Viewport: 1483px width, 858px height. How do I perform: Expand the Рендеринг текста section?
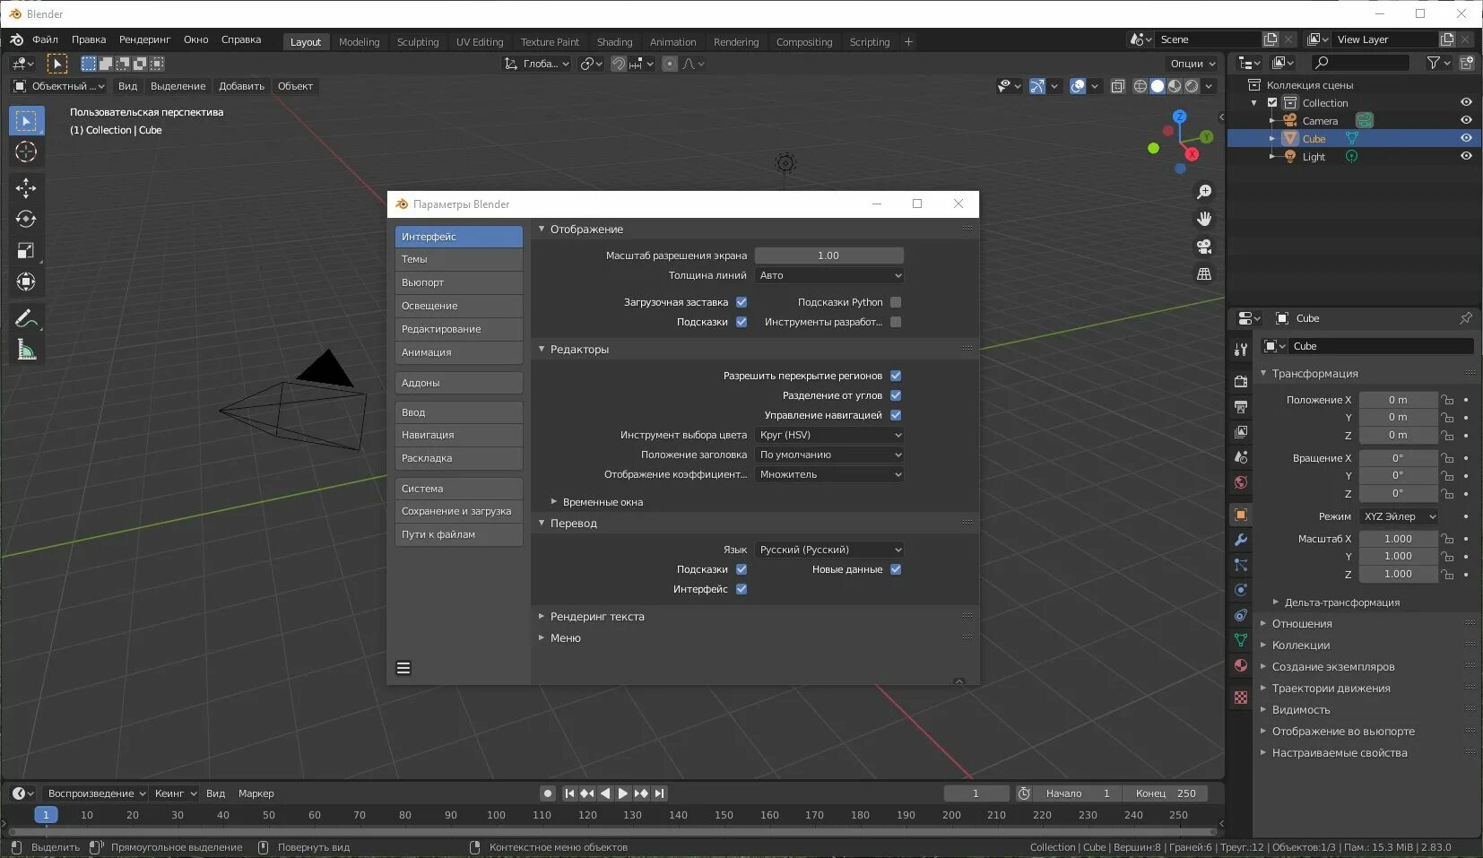click(596, 617)
